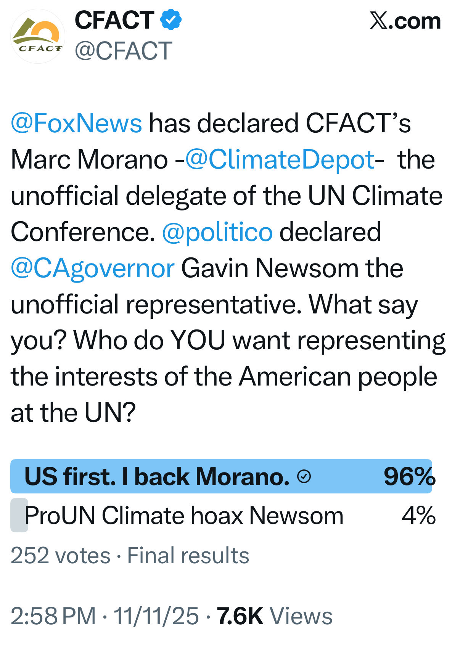
Task: Click the "Final results" label
Action: [x=188, y=555]
